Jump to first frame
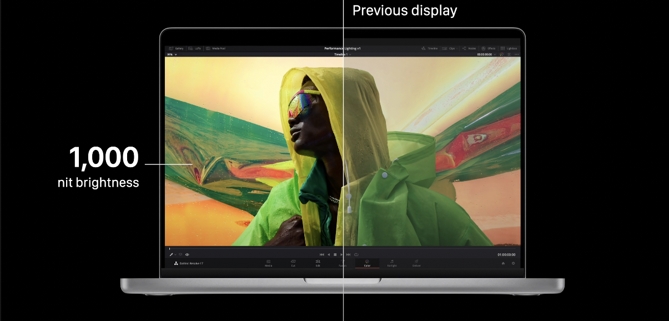Viewport: 669px width, 321px height. point(322,254)
